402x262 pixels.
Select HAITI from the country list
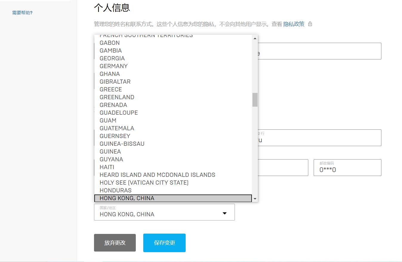(x=107, y=167)
